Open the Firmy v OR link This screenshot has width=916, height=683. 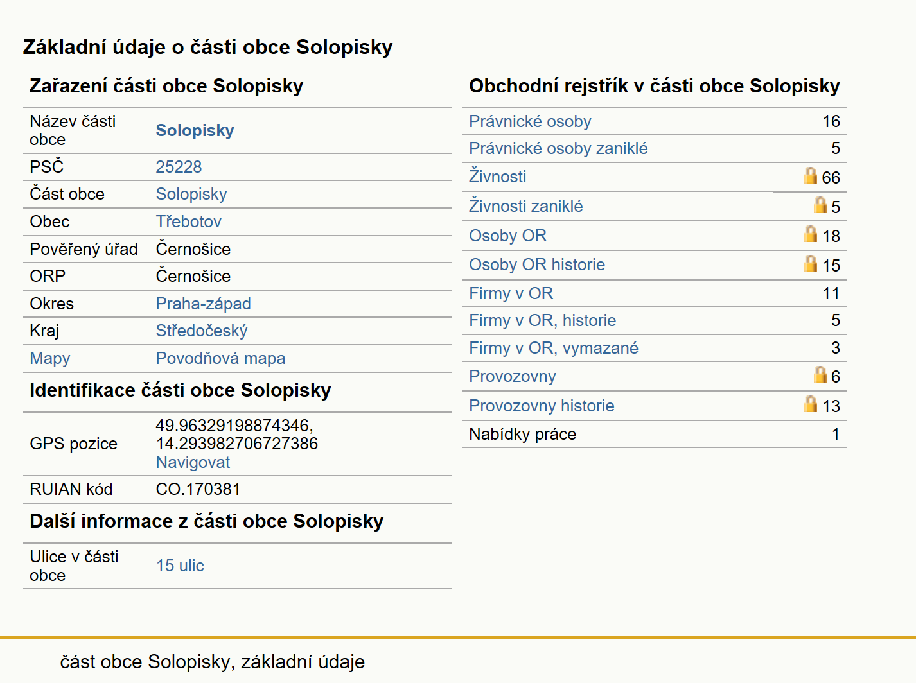point(511,293)
